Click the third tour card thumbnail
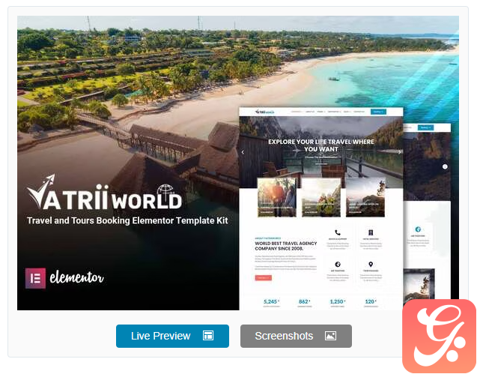This screenshot has width=477, height=374. (x=365, y=197)
